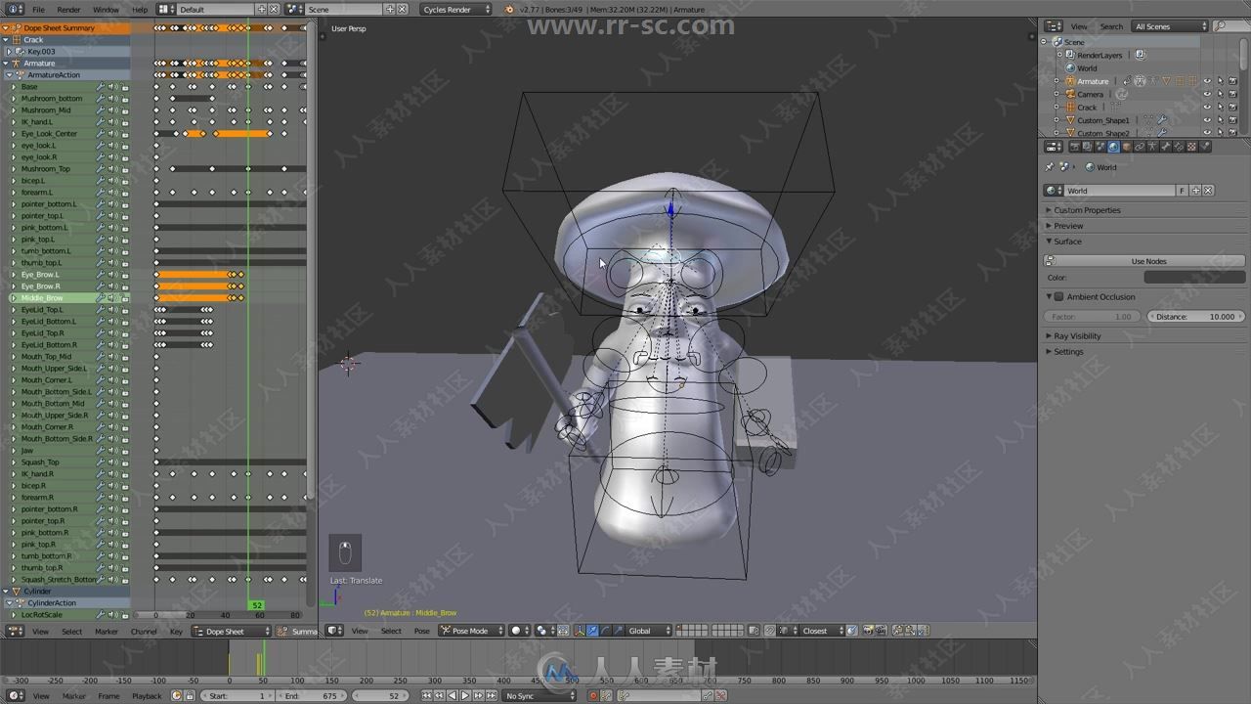
Task: Open the Render menu
Action: (x=68, y=9)
